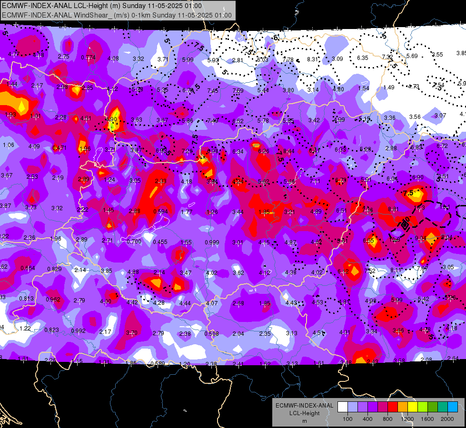Click the ECMWF-INDEX-ANAL legend title
This screenshot has height=428, width=466.
coord(304,406)
